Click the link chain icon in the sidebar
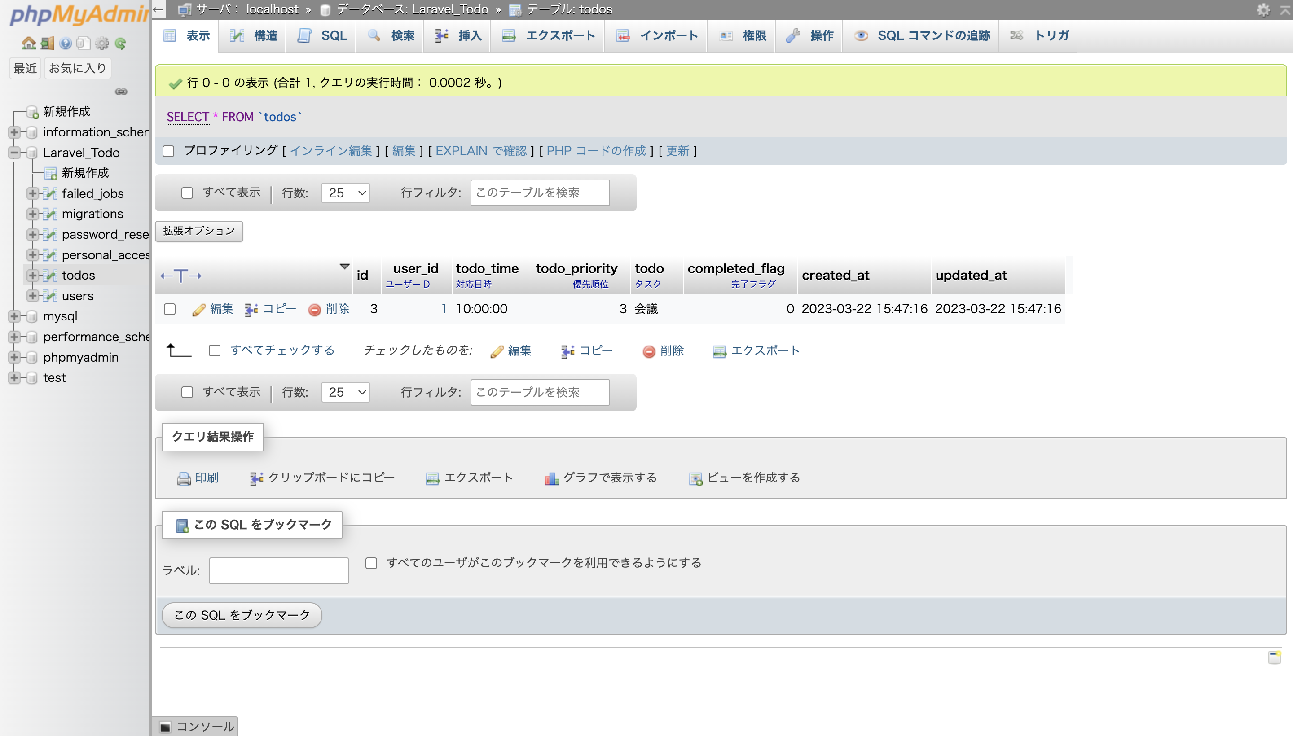The height and width of the screenshot is (736, 1293). pos(121,92)
